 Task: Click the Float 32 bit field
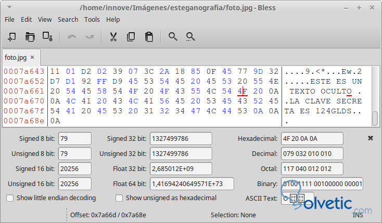[x=181, y=169]
